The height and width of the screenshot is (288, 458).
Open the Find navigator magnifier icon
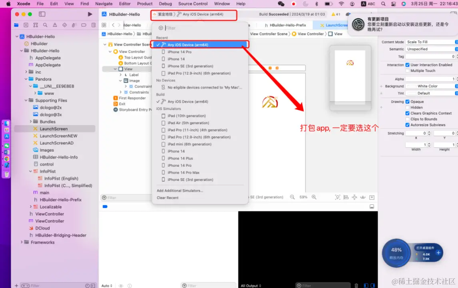[45, 25]
